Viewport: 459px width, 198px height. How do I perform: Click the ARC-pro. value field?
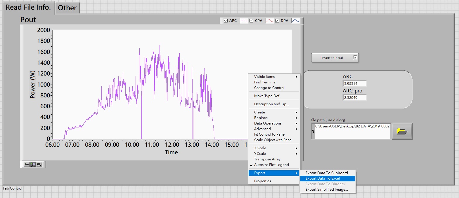click(354, 98)
